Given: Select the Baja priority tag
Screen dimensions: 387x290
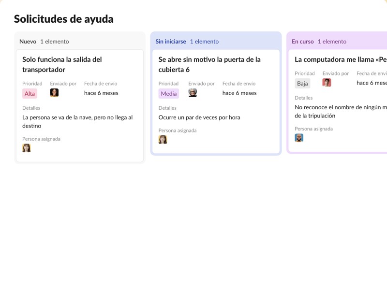Looking at the screenshot, I should click(302, 84).
